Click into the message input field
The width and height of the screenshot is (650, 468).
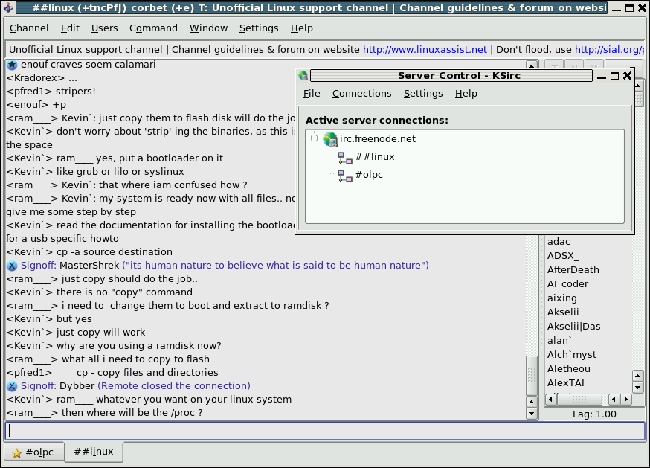[325, 431]
